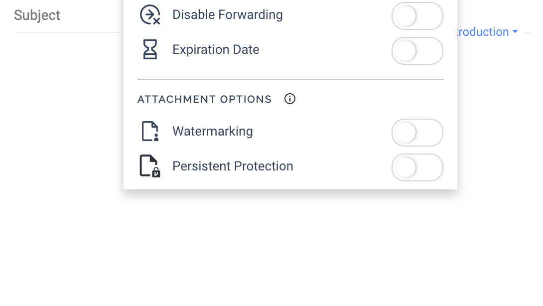This screenshot has width=543, height=306.
Task: Click the Persistent Protection label text
Action: pyautogui.click(x=233, y=166)
